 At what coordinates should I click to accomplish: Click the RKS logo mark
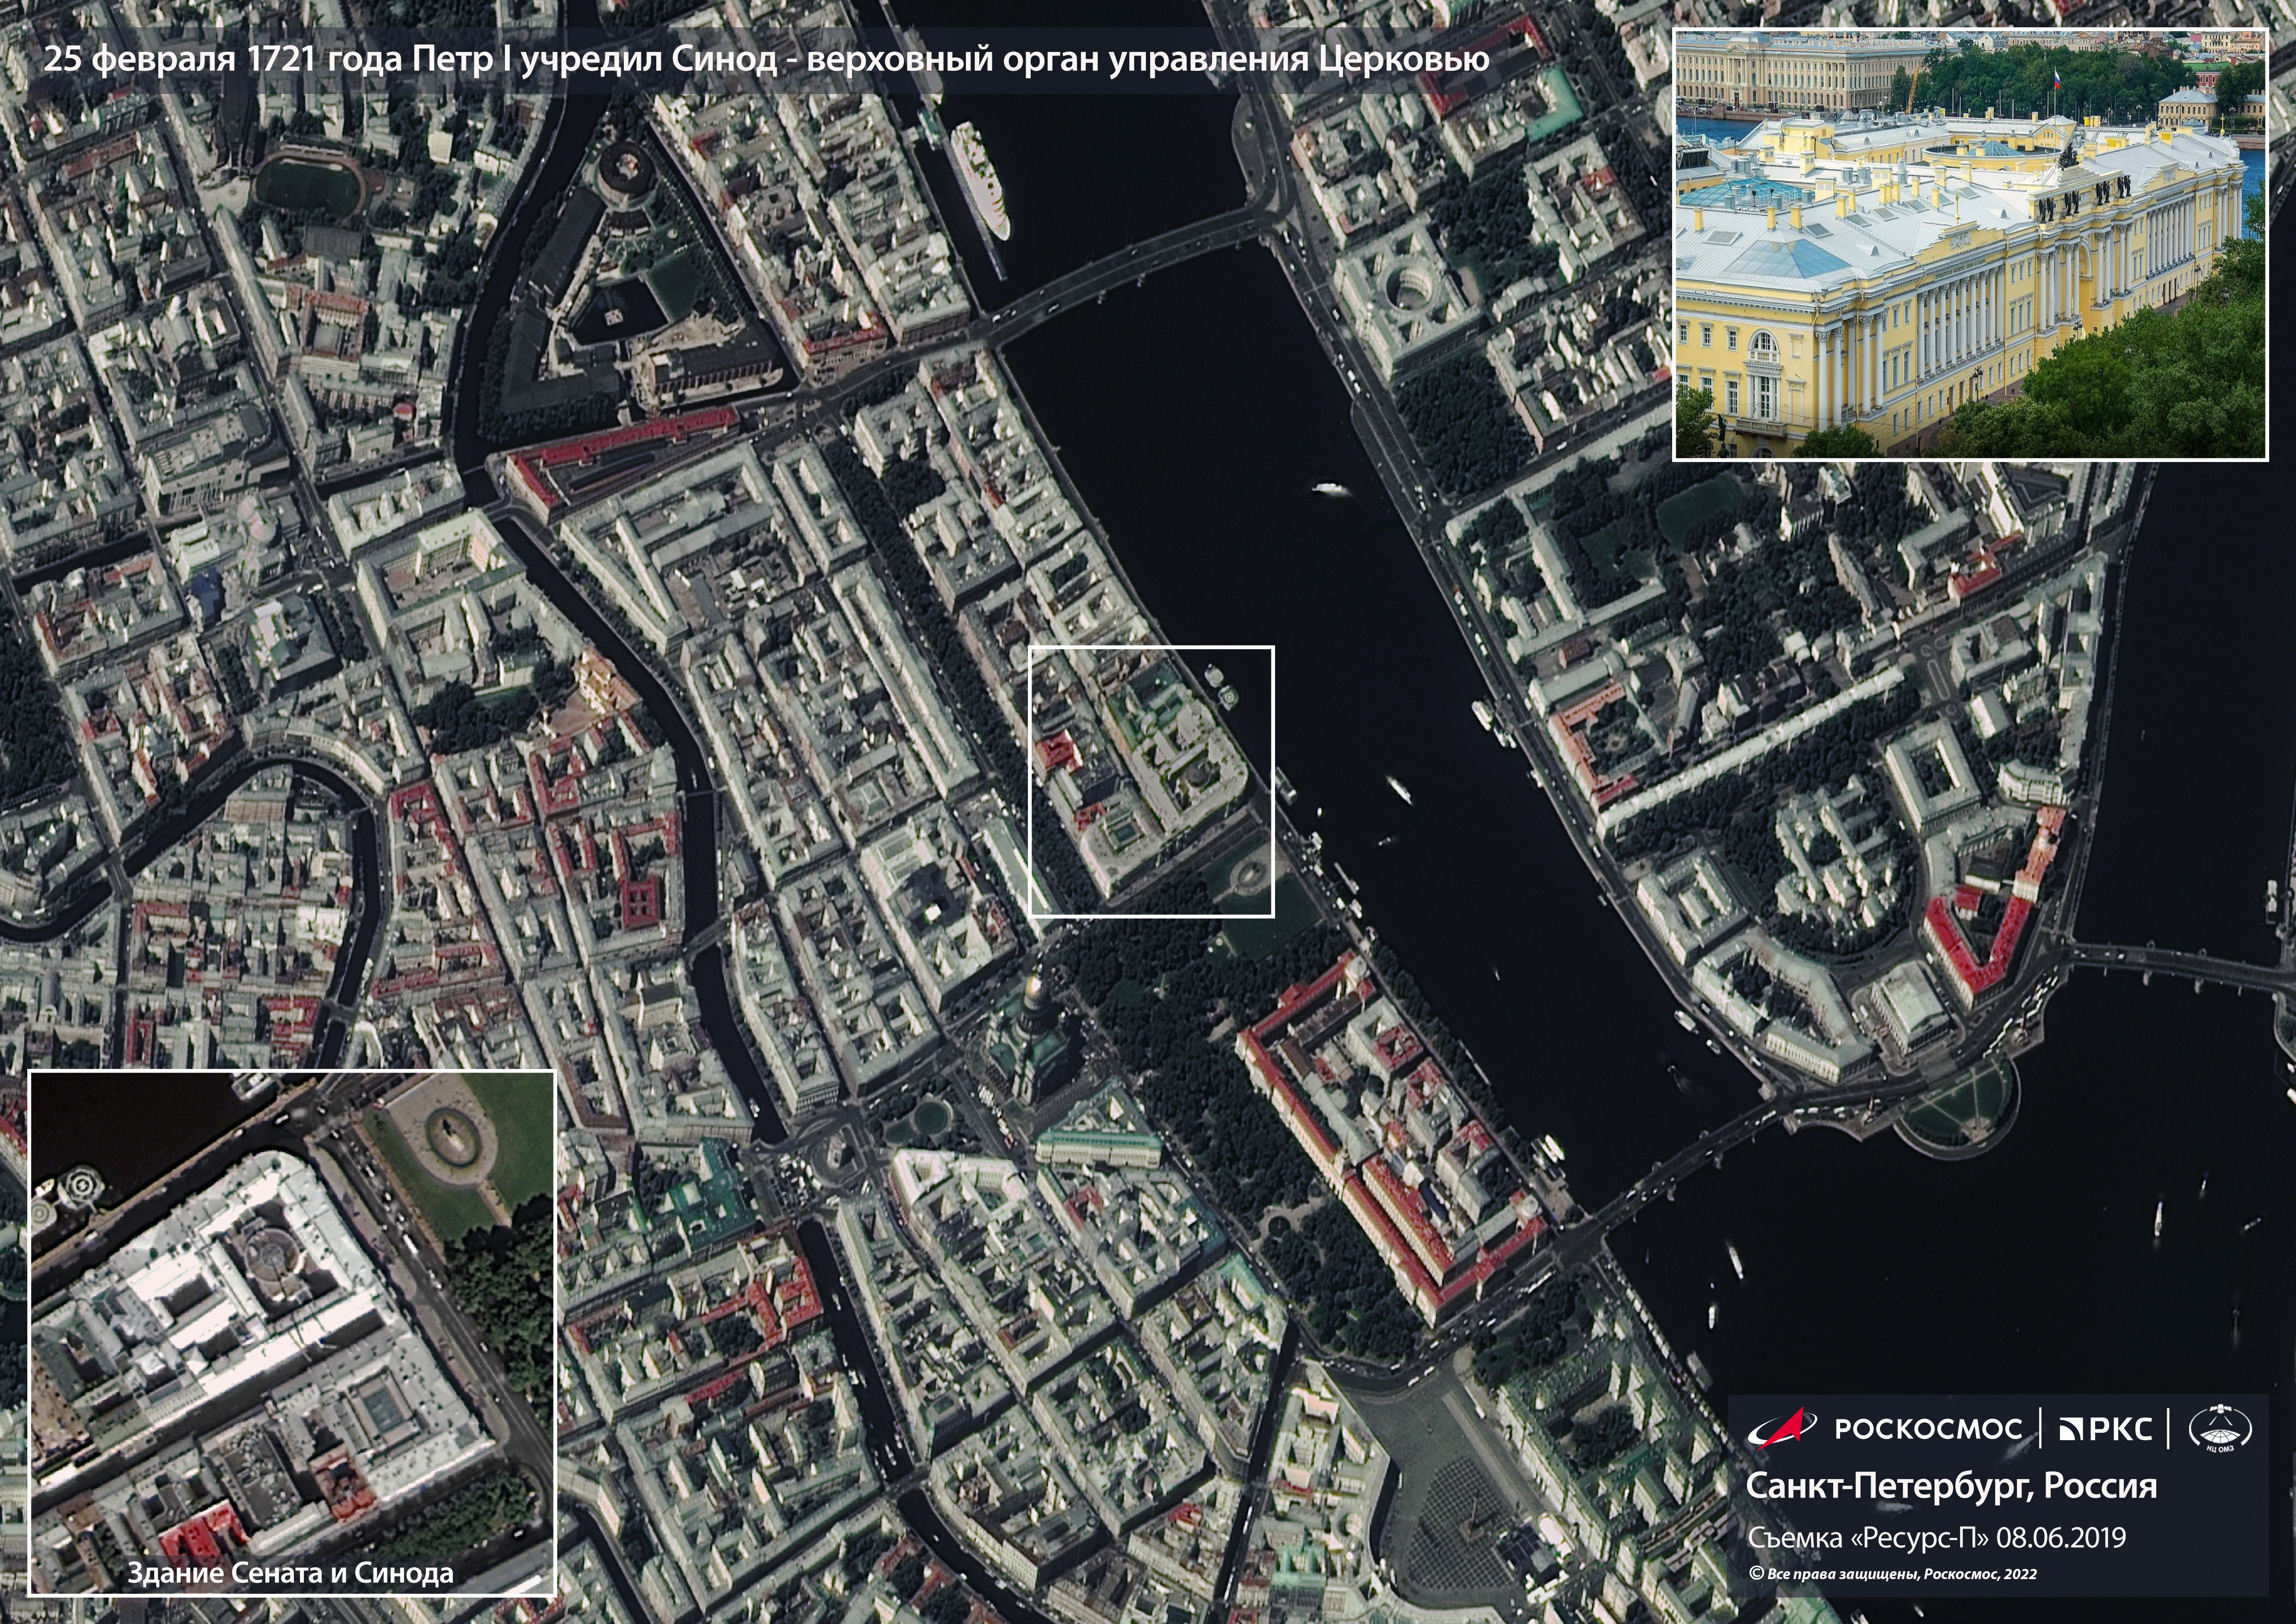click(2104, 1429)
